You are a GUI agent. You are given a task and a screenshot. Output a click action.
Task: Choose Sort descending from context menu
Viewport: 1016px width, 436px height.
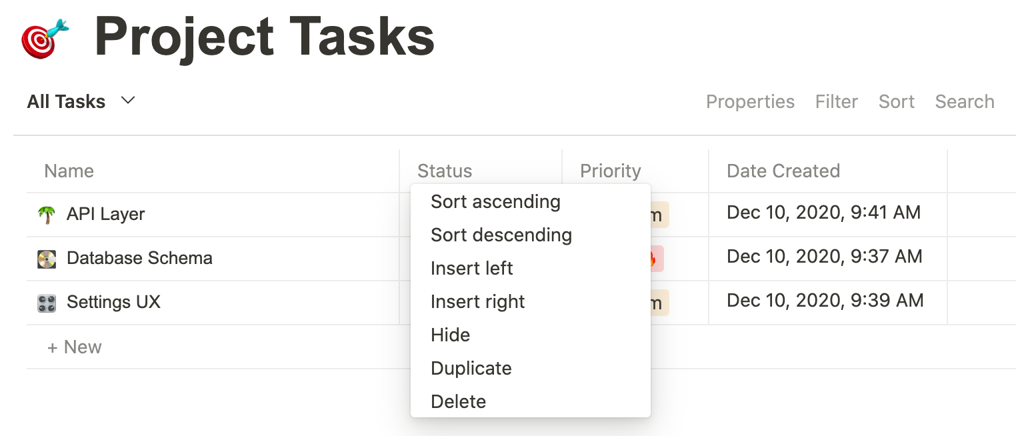pos(501,235)
